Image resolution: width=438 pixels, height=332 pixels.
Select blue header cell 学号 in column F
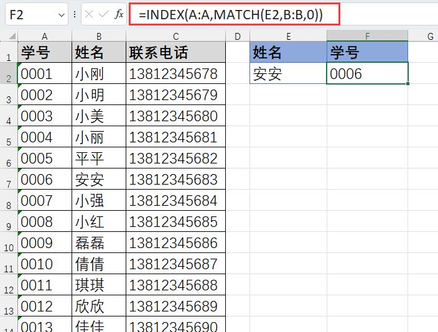[367, 52]
